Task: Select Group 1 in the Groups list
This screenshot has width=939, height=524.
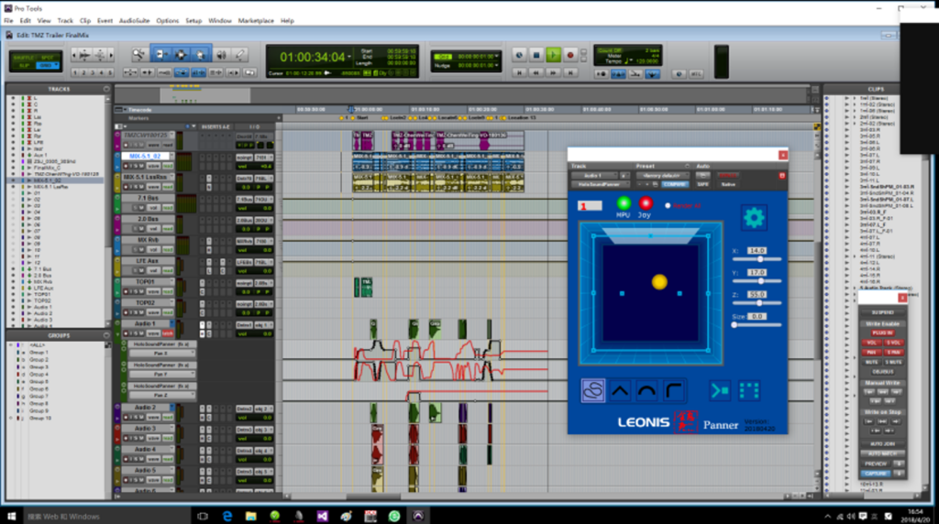Action: tap(39, 353)
